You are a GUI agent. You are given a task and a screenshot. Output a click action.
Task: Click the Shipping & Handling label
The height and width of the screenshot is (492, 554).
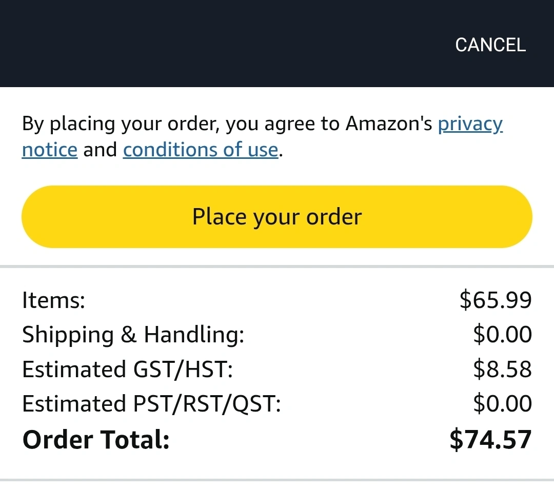133,335
